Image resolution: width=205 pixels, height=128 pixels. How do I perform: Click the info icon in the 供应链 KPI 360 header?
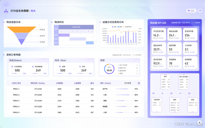pyautogui.click(x=192, y=22)
